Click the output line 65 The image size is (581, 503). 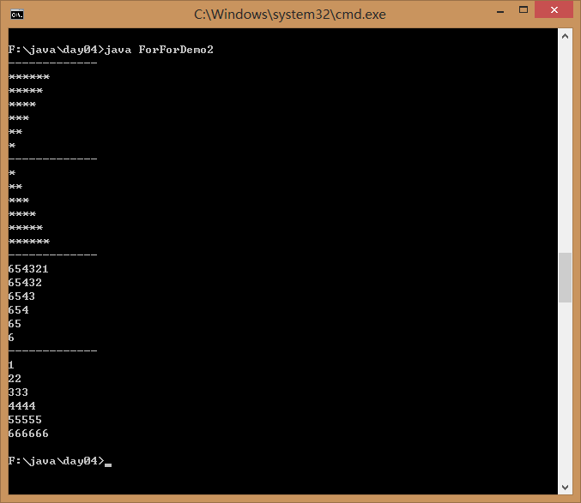[15, 324]
